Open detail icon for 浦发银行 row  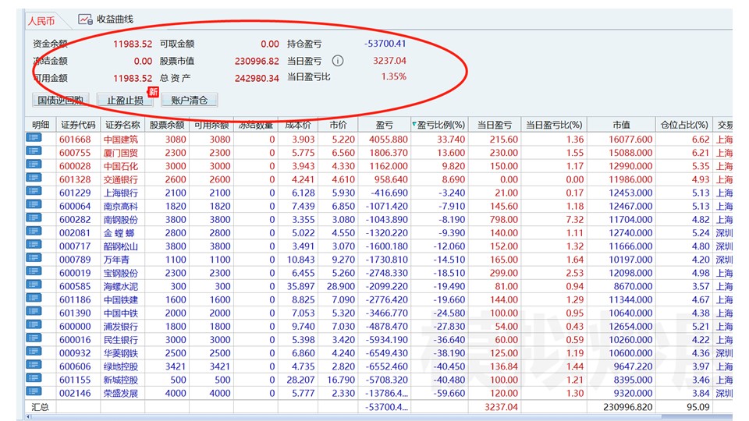[x=34, y=325]
